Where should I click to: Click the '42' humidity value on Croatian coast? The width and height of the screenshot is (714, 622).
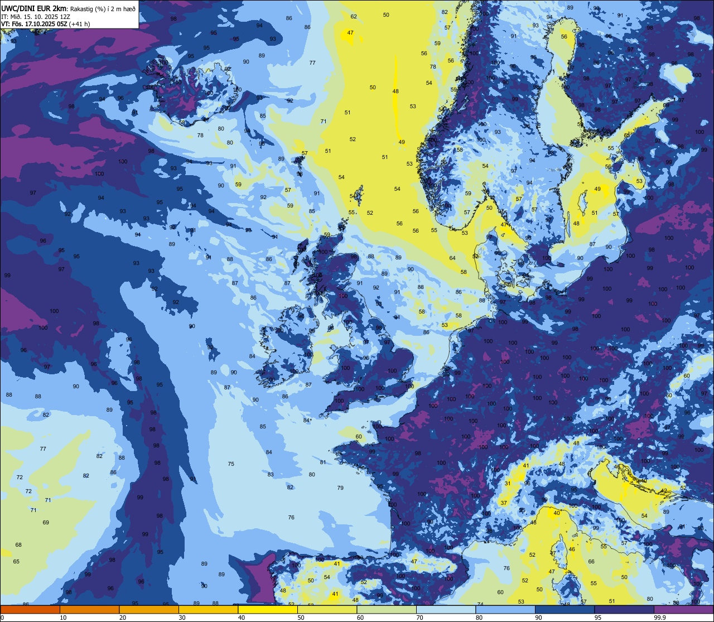pos(664,491)
